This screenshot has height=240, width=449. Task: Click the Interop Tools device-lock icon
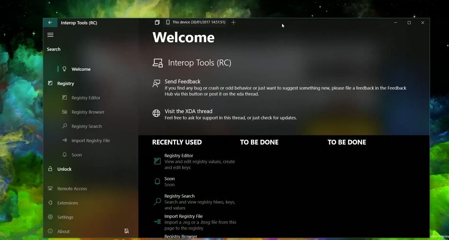[158, 63]
